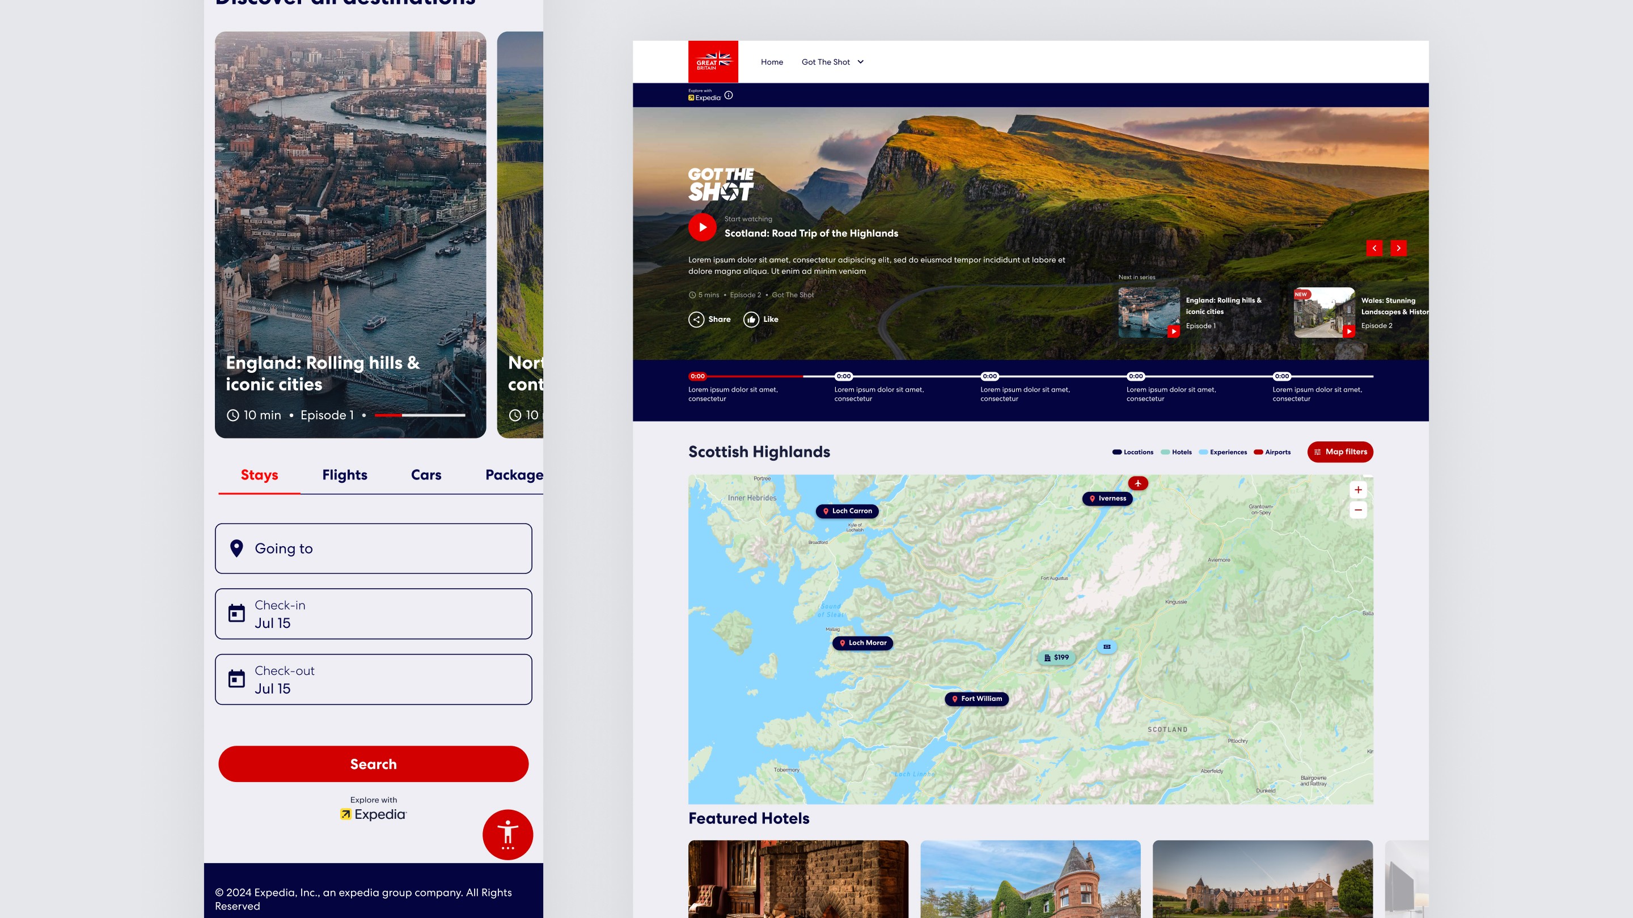Select the Cars tab

pos(426,475)
